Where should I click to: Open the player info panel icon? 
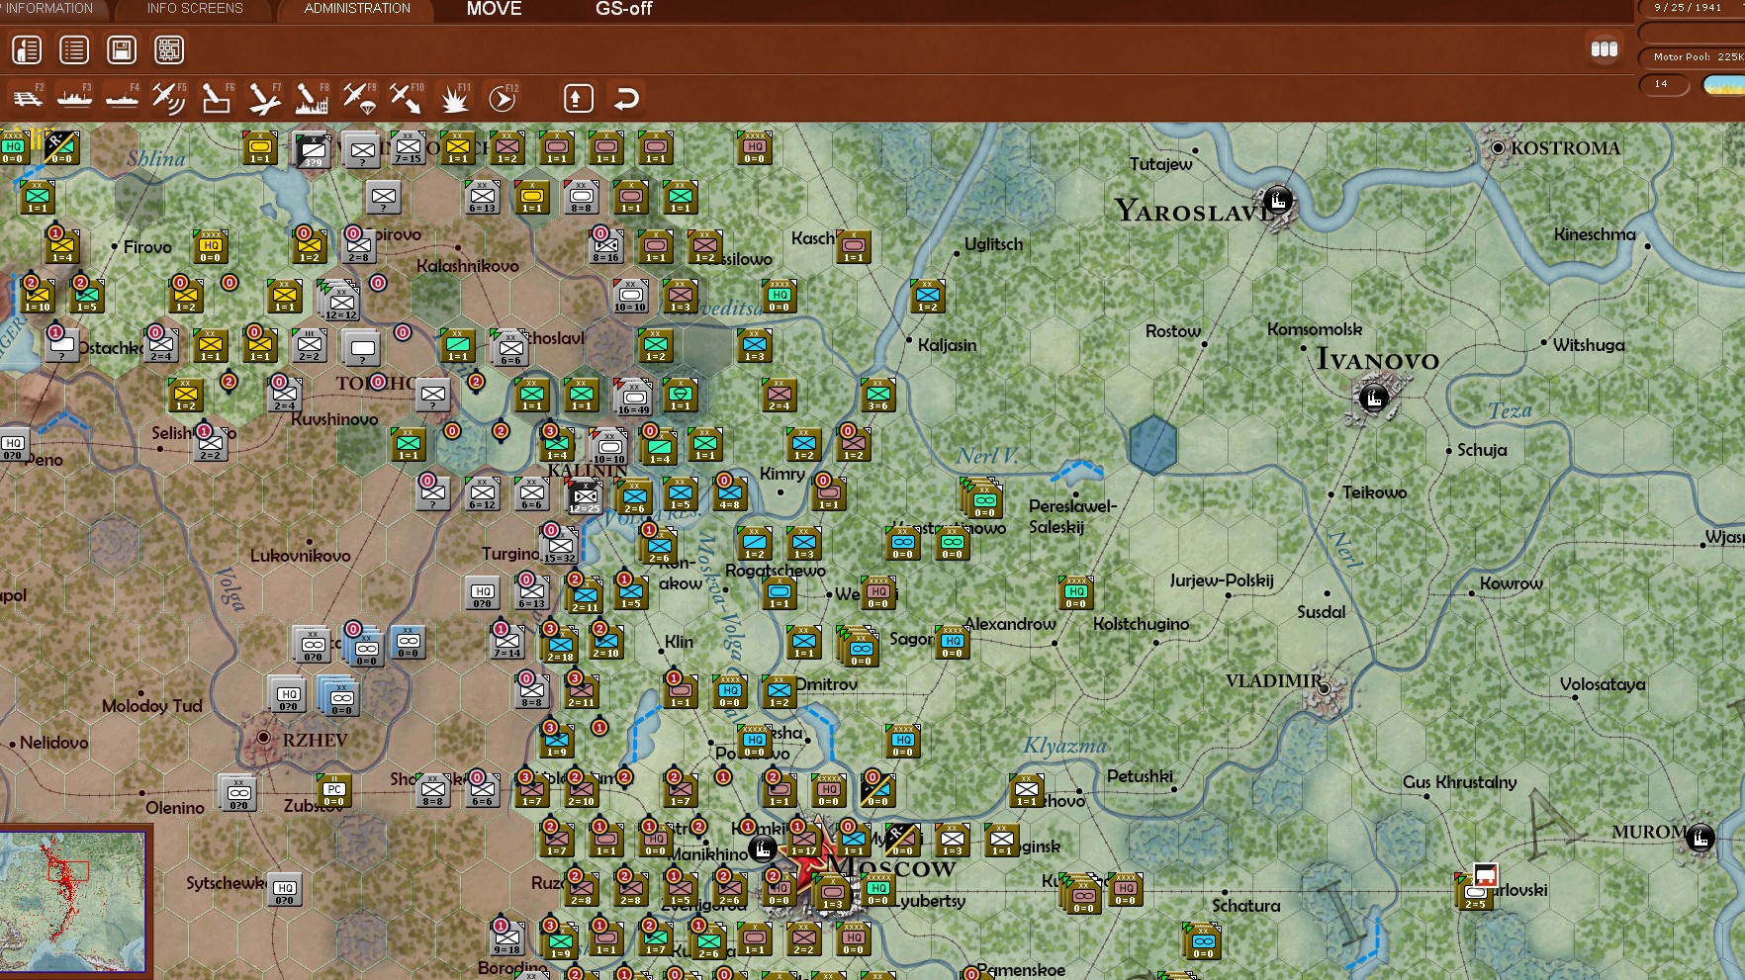tap(27, 49)
